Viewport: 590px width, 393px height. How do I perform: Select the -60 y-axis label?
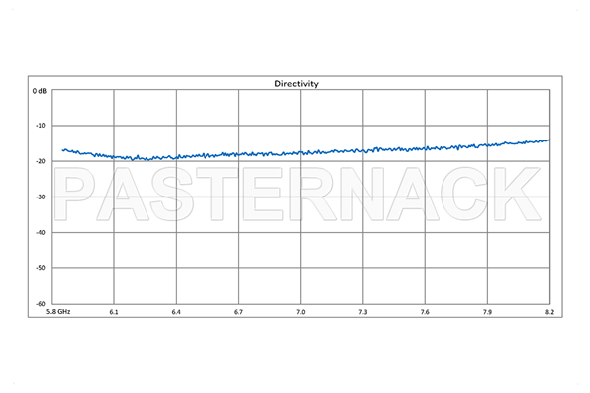[x=41, y=303]
